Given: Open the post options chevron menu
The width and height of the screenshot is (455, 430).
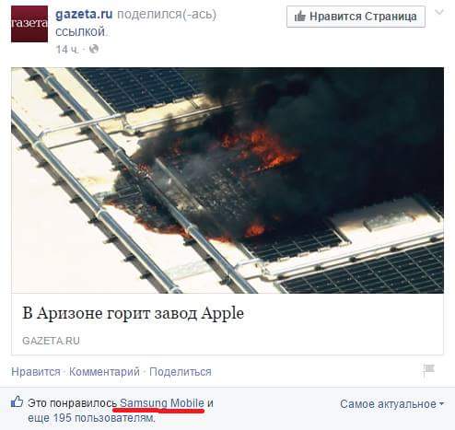Looking at the screenshot, I should coord(439,12).
